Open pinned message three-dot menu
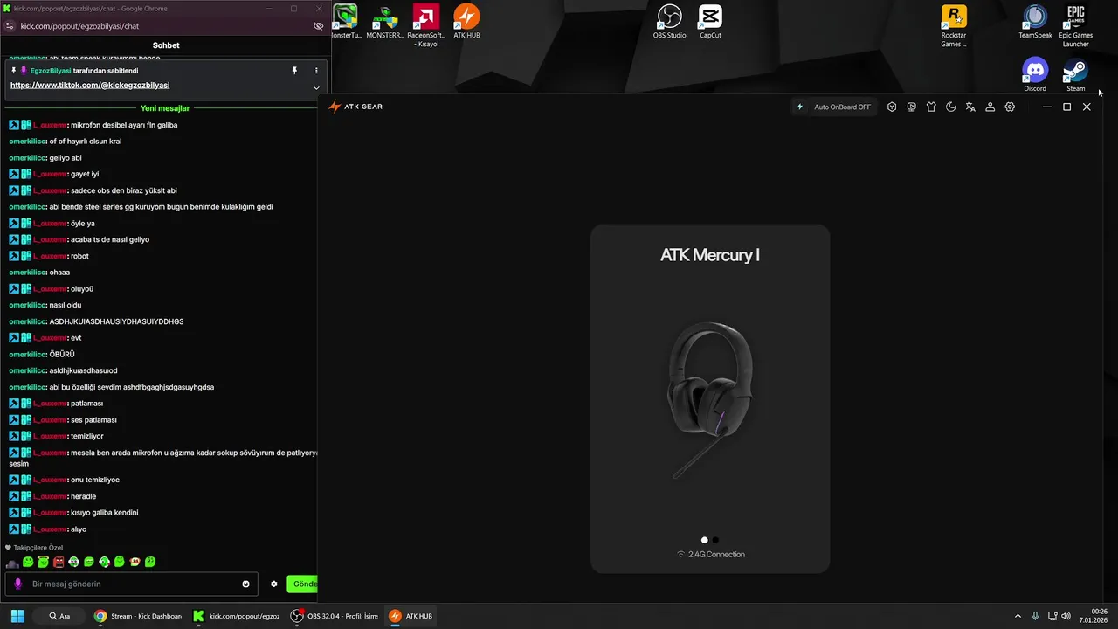This screenshot has height=629, width=1118. 316,70
